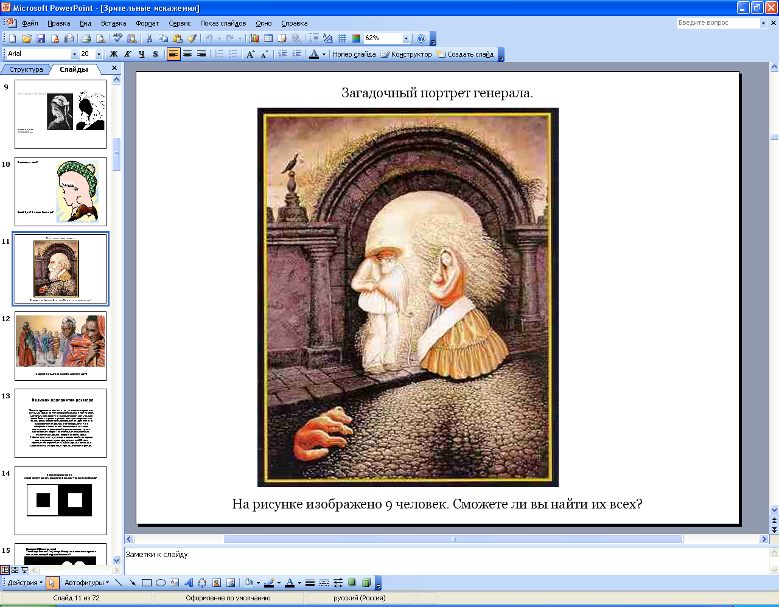Expand line color dropdown arrow
This screenshot has height=607, width=779.
coord(279,583)
